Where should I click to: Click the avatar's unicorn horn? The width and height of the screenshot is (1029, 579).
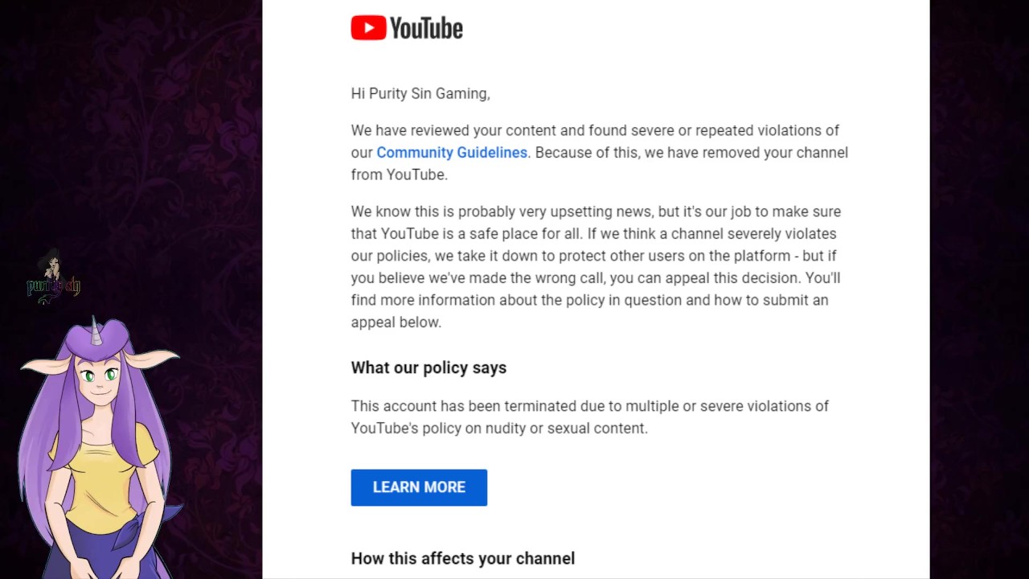[96, 331]
